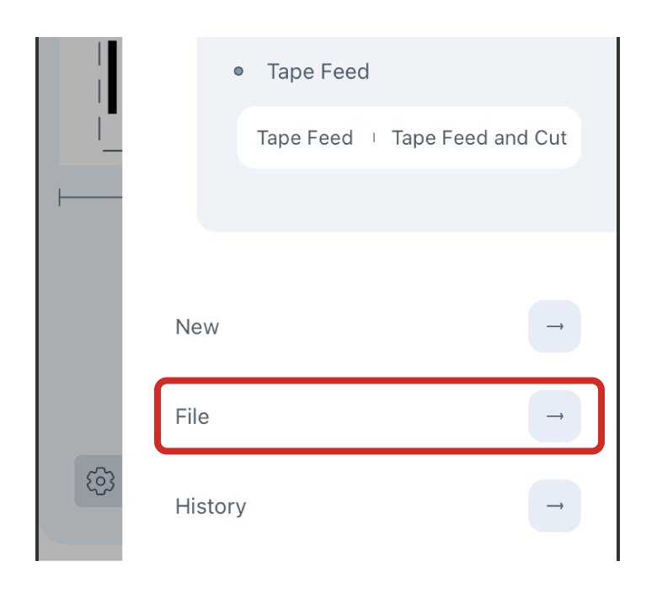Click the black bar in the label preview
This screenshot has width=657, height=598.
click(112, 77)
